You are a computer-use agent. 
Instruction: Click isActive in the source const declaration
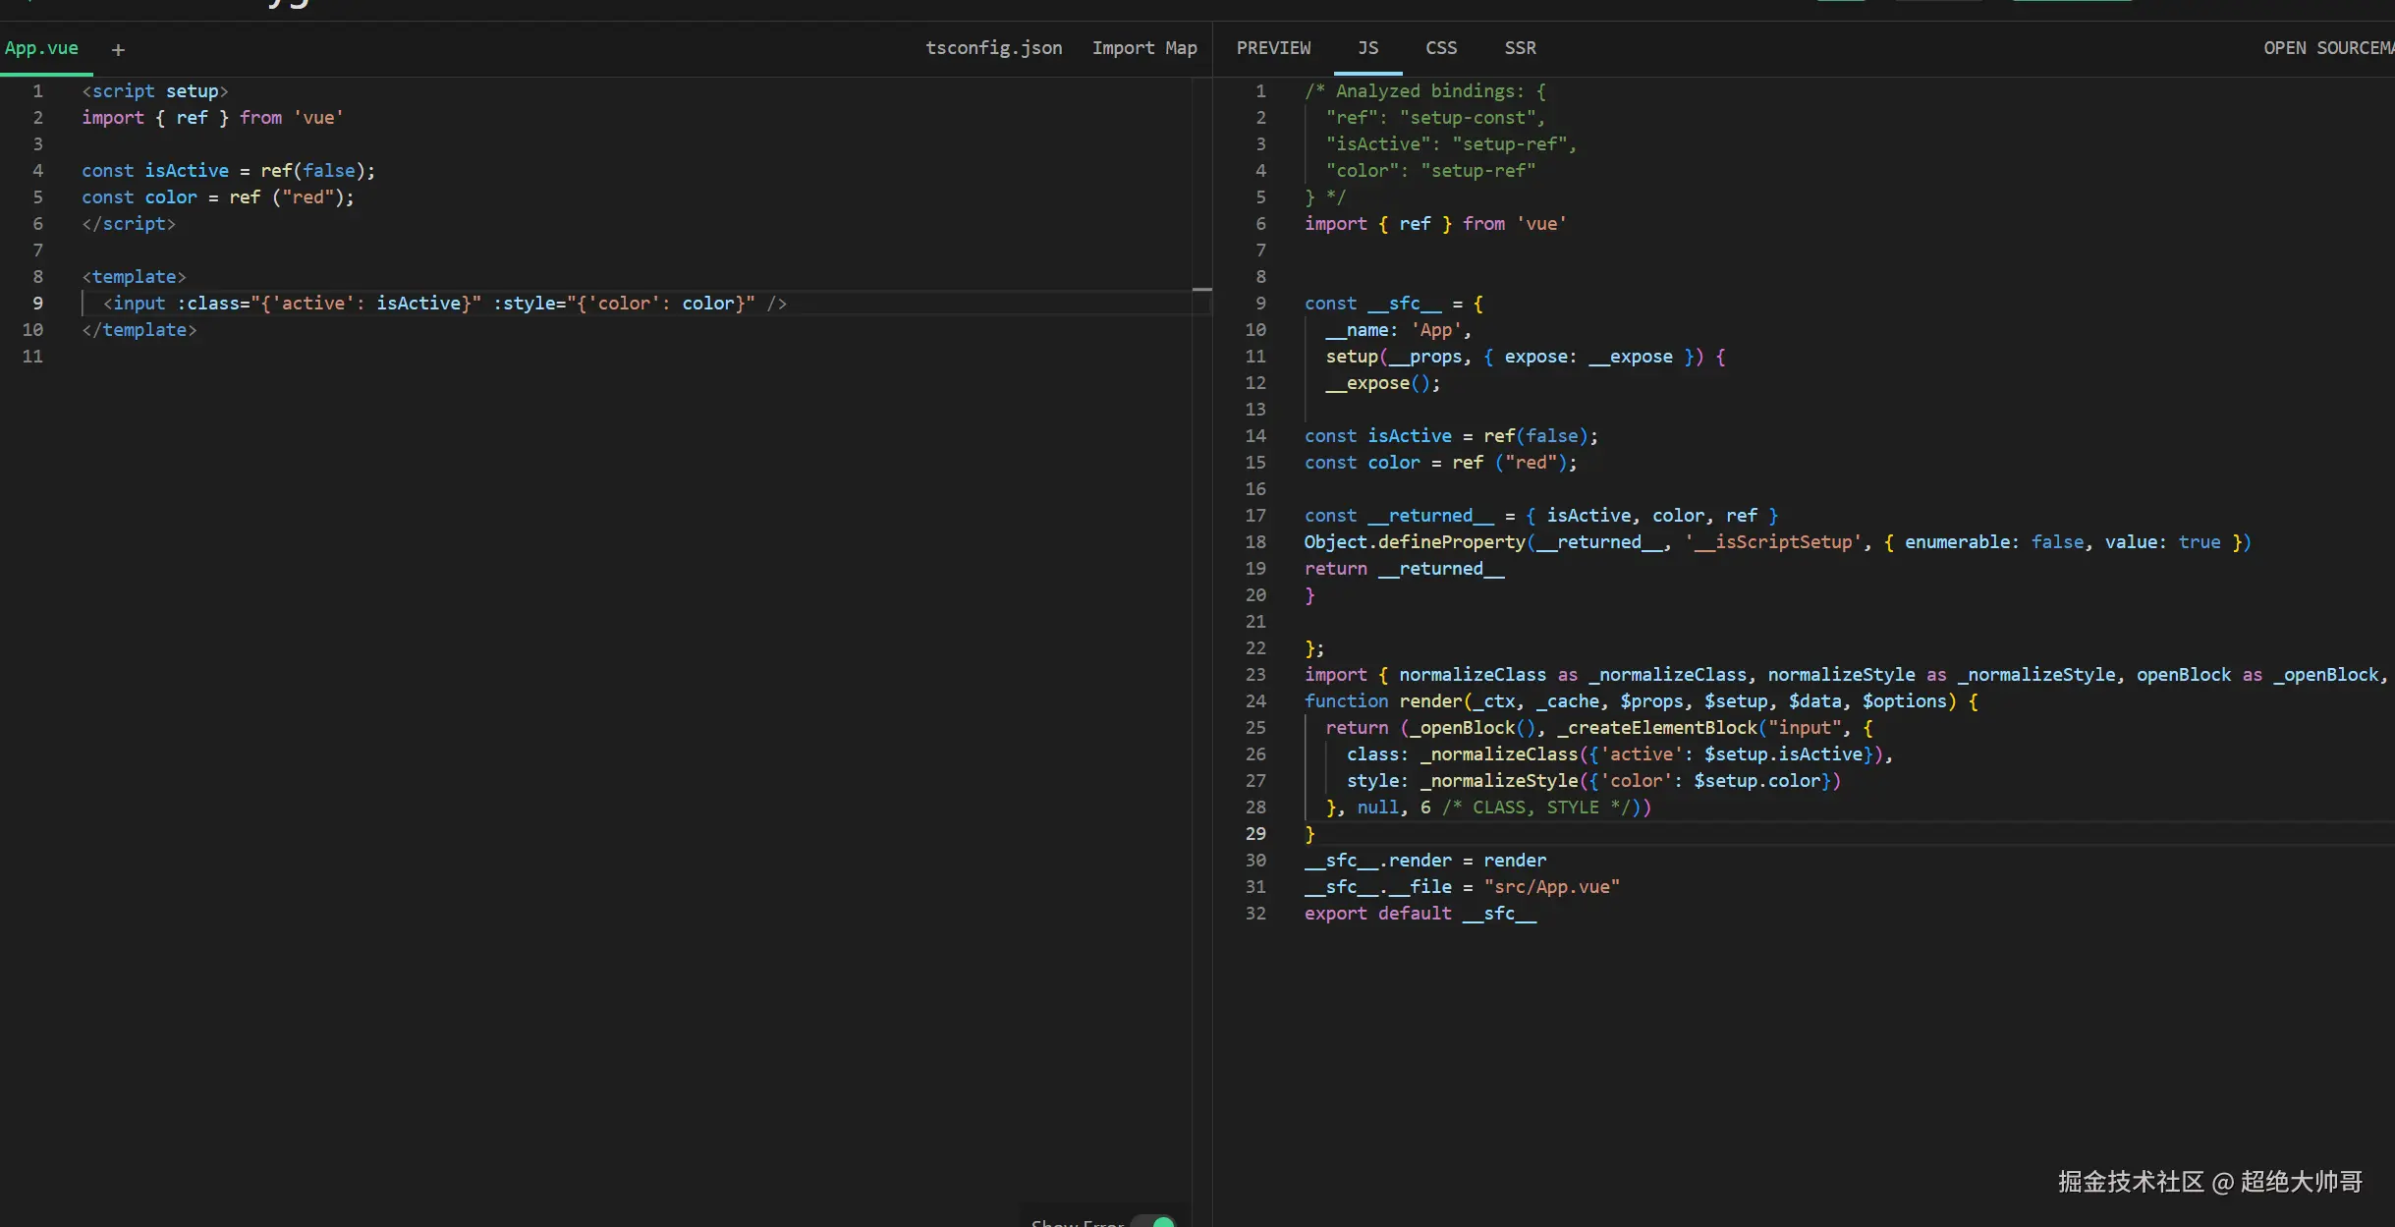[x=187, y=171]
